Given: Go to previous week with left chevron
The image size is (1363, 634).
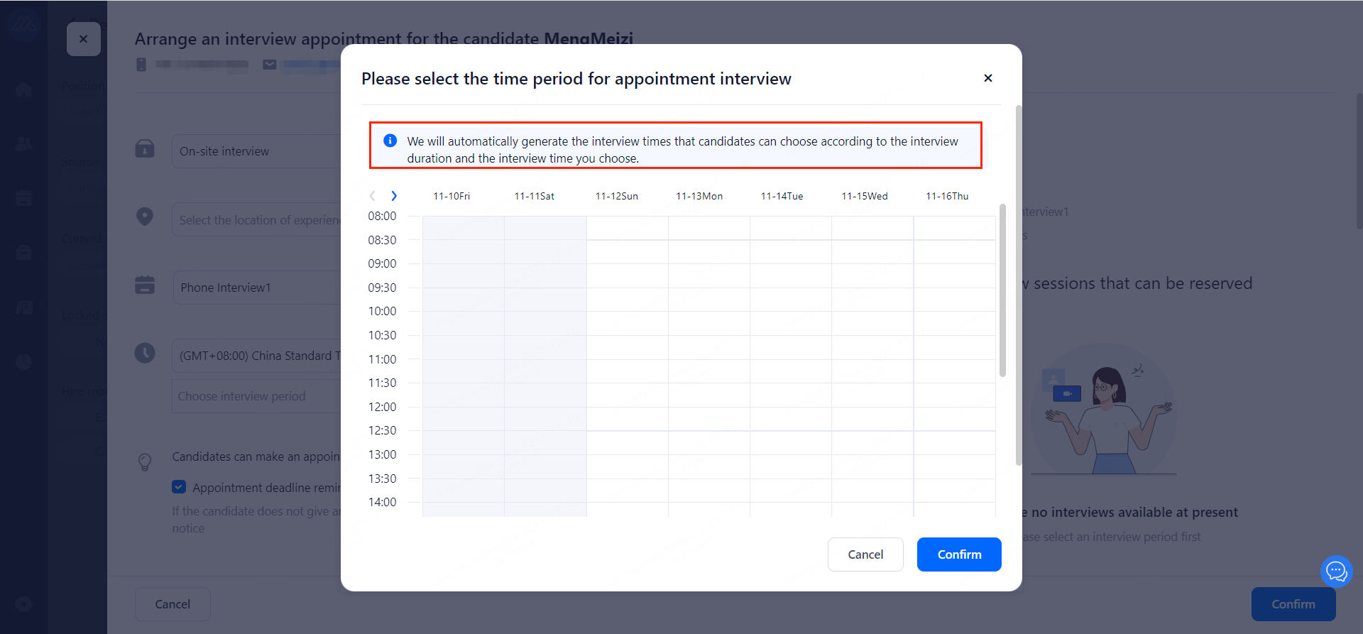Looking at the screenshot, I should (x=372, y=196).
